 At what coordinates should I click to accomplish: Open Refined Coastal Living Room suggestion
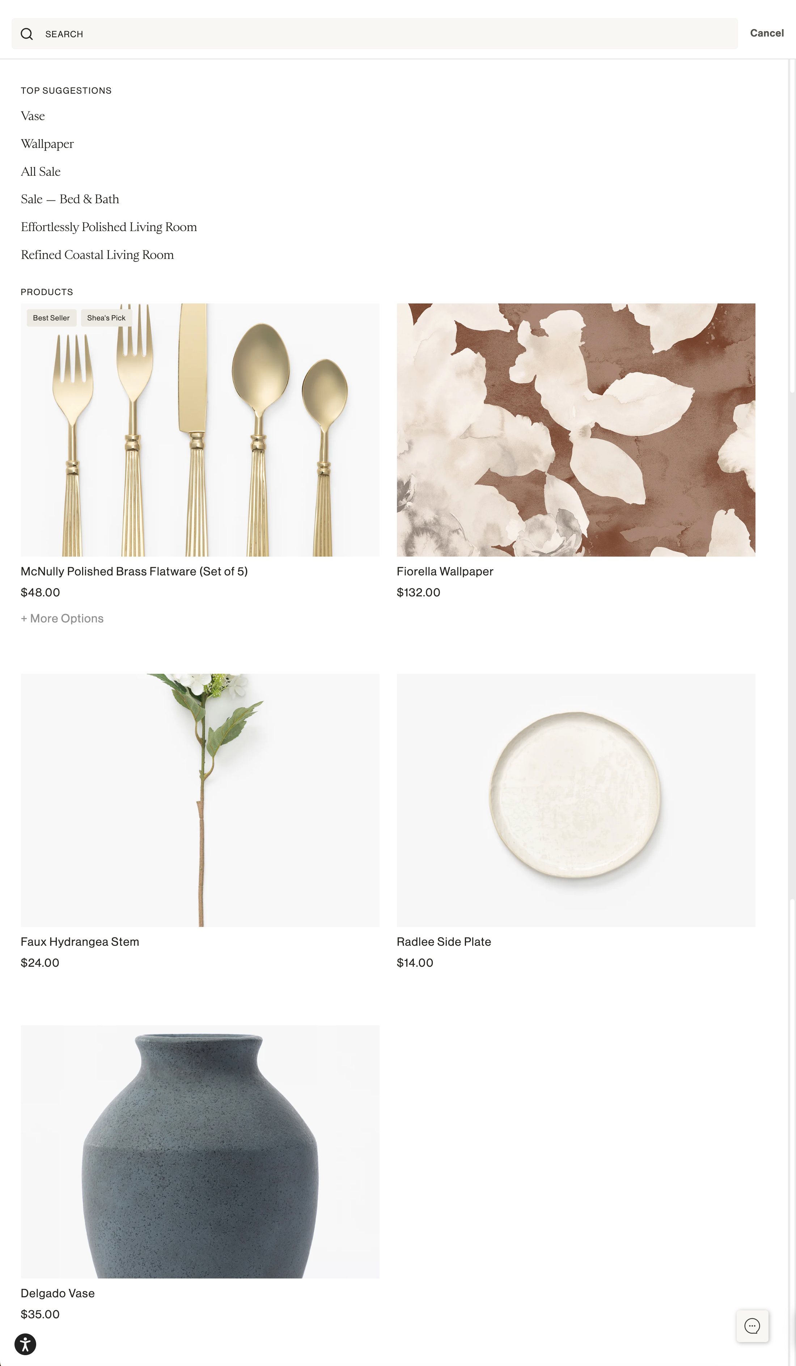click(98, 255)
